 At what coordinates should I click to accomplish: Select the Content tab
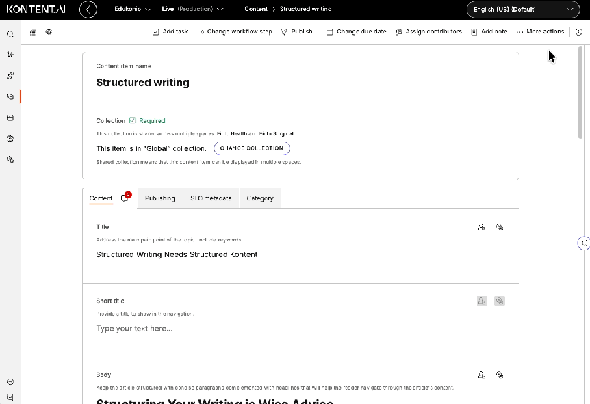click(x=101, y=198)
